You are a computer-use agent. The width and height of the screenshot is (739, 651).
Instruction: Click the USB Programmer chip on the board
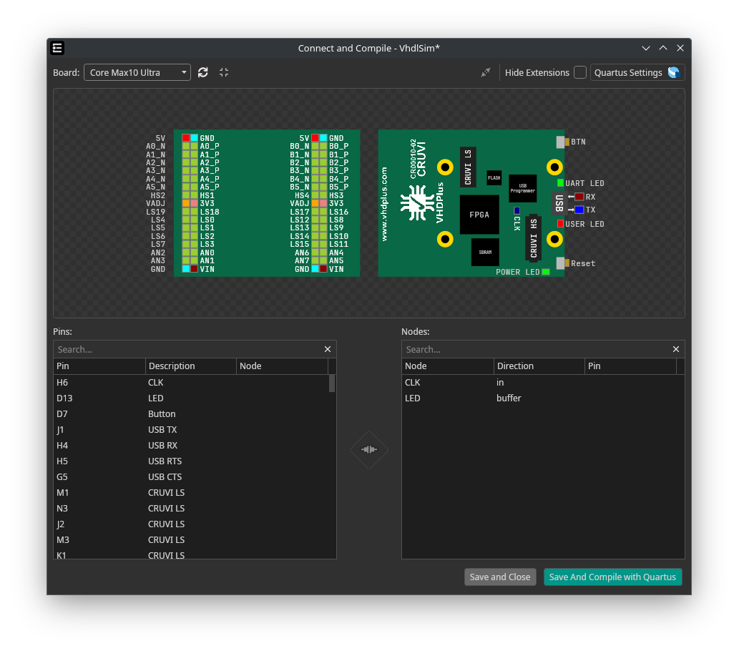point(522,188)
